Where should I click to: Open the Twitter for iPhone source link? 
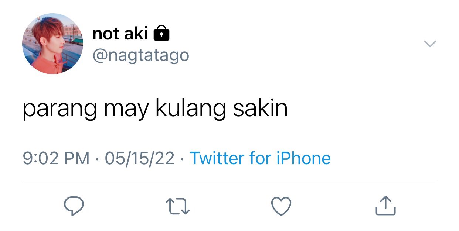click(x=260, y=158)
